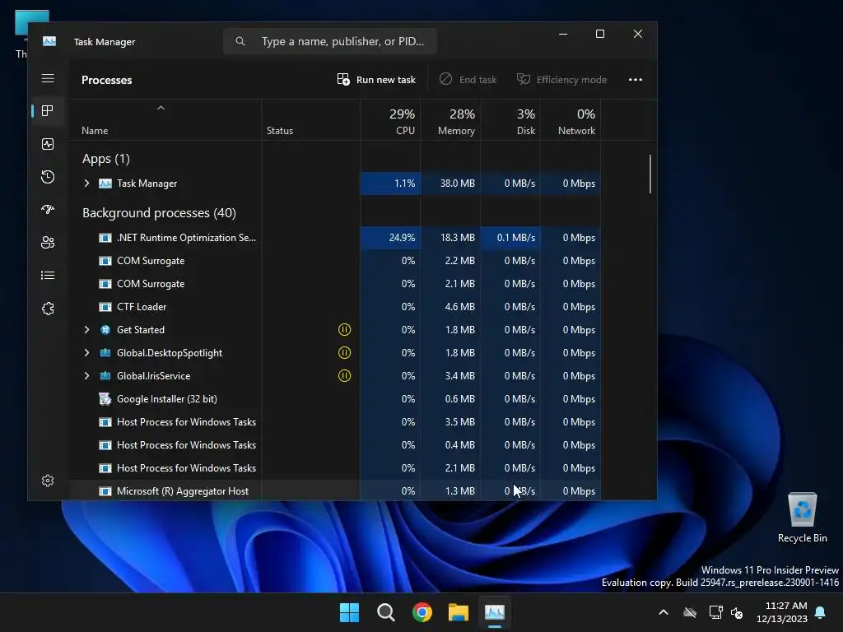The image size is (843, 632).
Task: Click the Run new task button
Action: click(376, 80)
